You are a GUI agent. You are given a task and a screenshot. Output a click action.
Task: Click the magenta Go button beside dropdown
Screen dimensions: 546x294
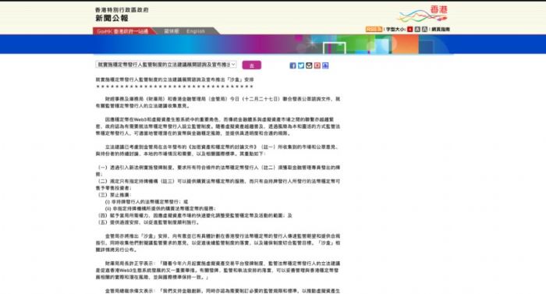tap(252, 66)
